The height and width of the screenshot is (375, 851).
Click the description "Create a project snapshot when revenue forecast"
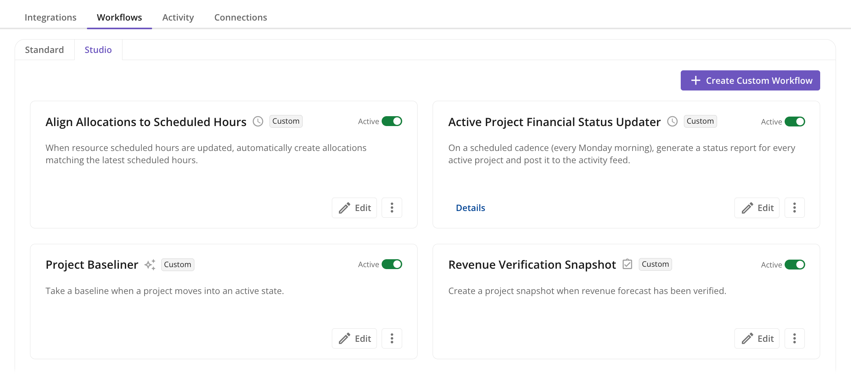click(x=587, y=291)
